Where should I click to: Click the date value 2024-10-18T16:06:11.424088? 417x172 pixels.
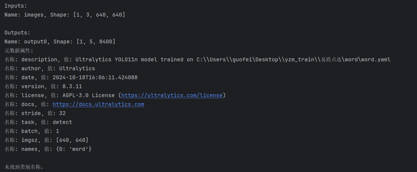coord(95,78)
